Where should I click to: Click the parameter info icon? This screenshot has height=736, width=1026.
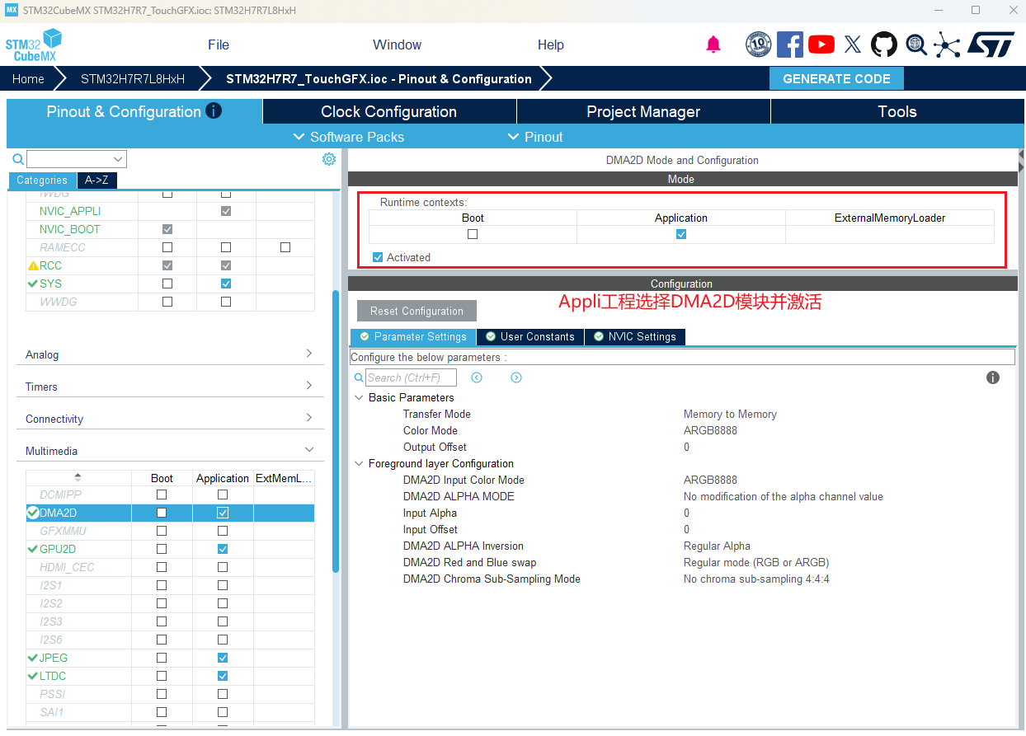pyautogui.click(x=993, y=377)
